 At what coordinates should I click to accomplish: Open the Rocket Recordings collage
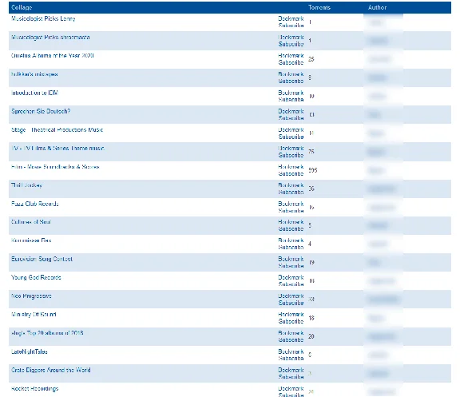[34, 388]
